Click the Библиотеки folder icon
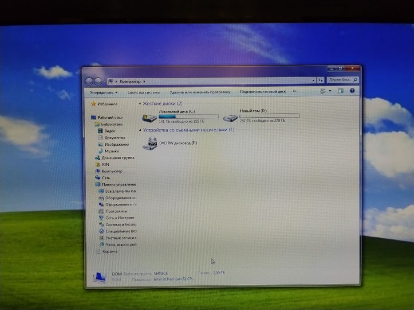The height and width of the screenshot is (310, 414). (x=97, y=124)
